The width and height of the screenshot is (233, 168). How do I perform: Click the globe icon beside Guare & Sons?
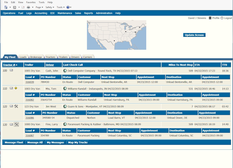tap(65, 106)
